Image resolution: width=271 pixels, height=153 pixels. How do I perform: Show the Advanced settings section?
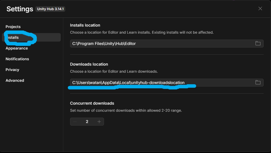pyautogui.click(x=15, y=80)
